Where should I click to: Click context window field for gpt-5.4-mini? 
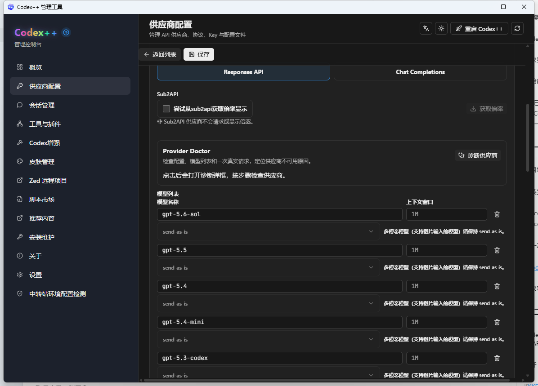click(446, 322)
